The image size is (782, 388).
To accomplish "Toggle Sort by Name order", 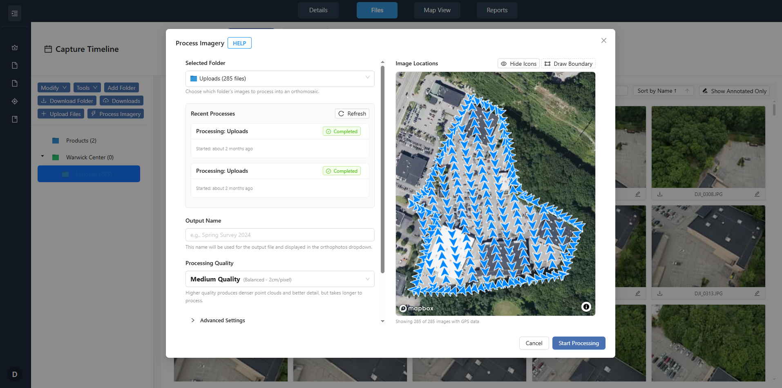I will click(x=663, y=91).
